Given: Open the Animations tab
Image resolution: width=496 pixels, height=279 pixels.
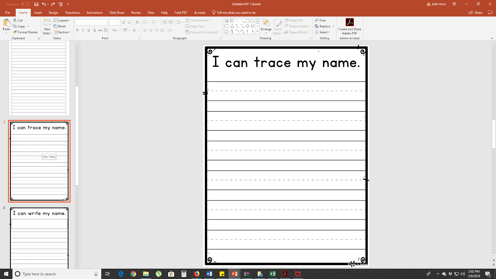Looking at the screenshot, I should click(x=95, y=13).
